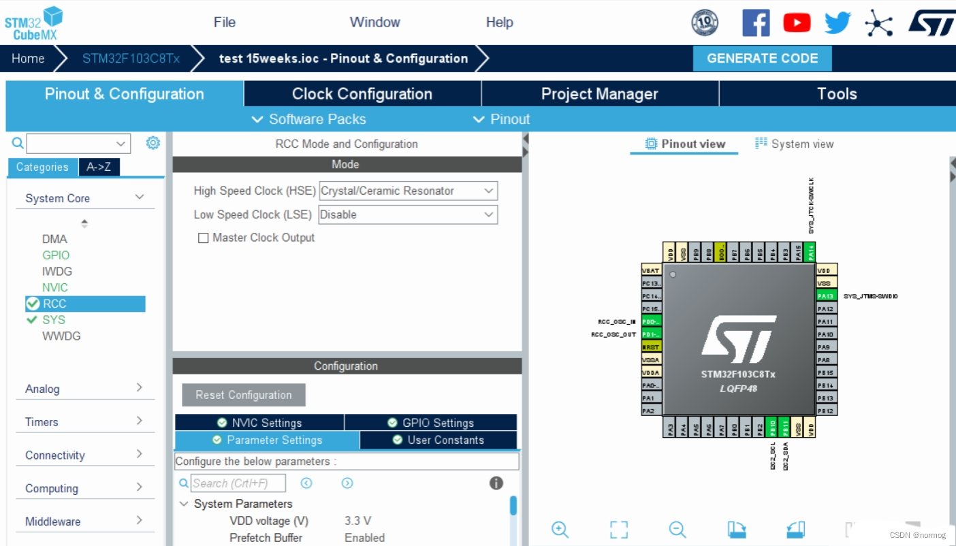Rotate chip counter-clockwise icon
Viewport: 956px width, 546px height.
[x=795, y=530]
